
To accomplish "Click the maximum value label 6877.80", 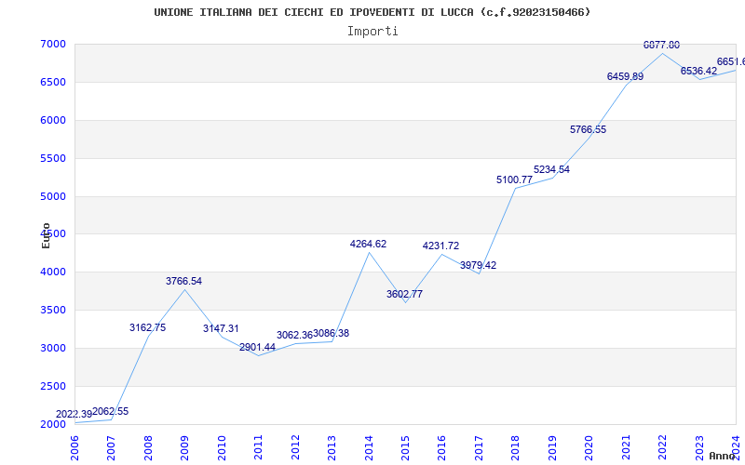I will click(x=661, y=45).
